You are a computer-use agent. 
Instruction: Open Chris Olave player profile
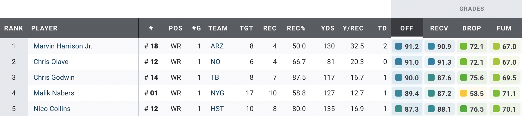51,62
